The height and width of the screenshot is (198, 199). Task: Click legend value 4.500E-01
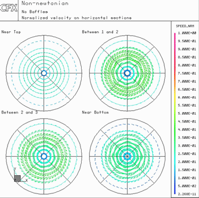[187, 122]
